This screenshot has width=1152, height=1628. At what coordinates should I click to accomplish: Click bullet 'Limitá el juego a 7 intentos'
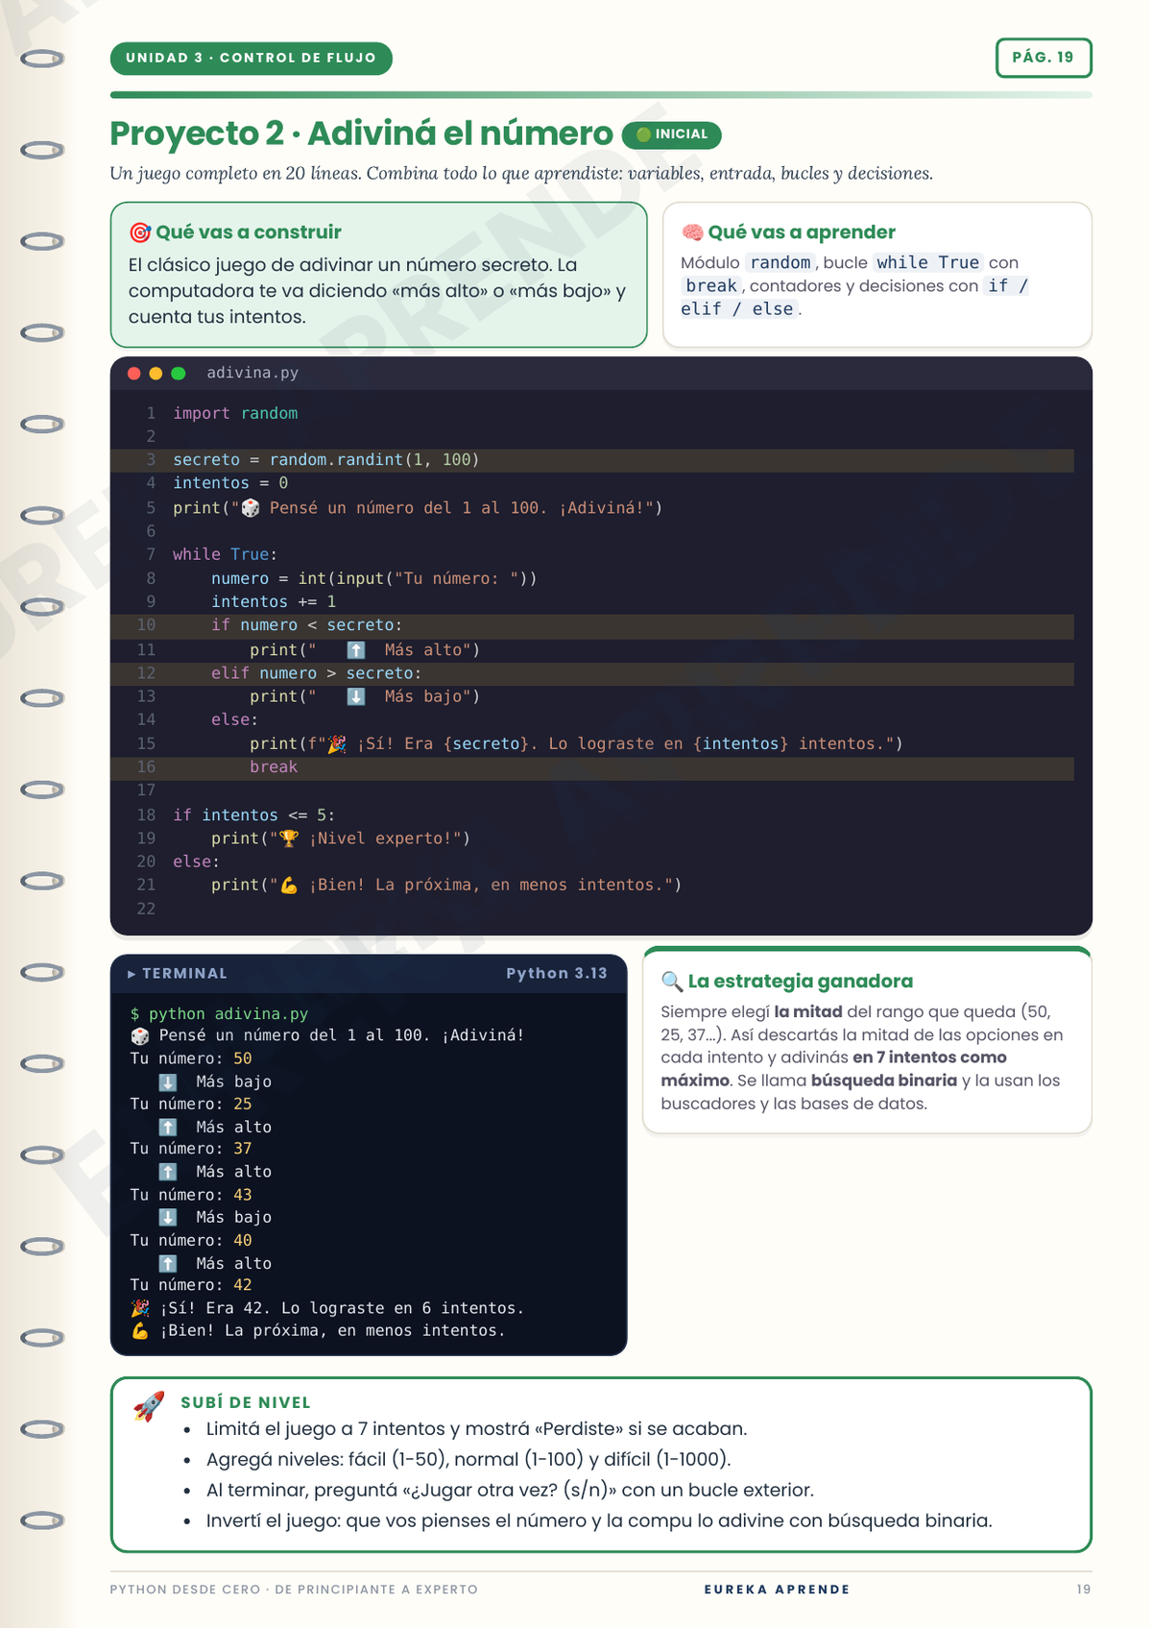477,1429
